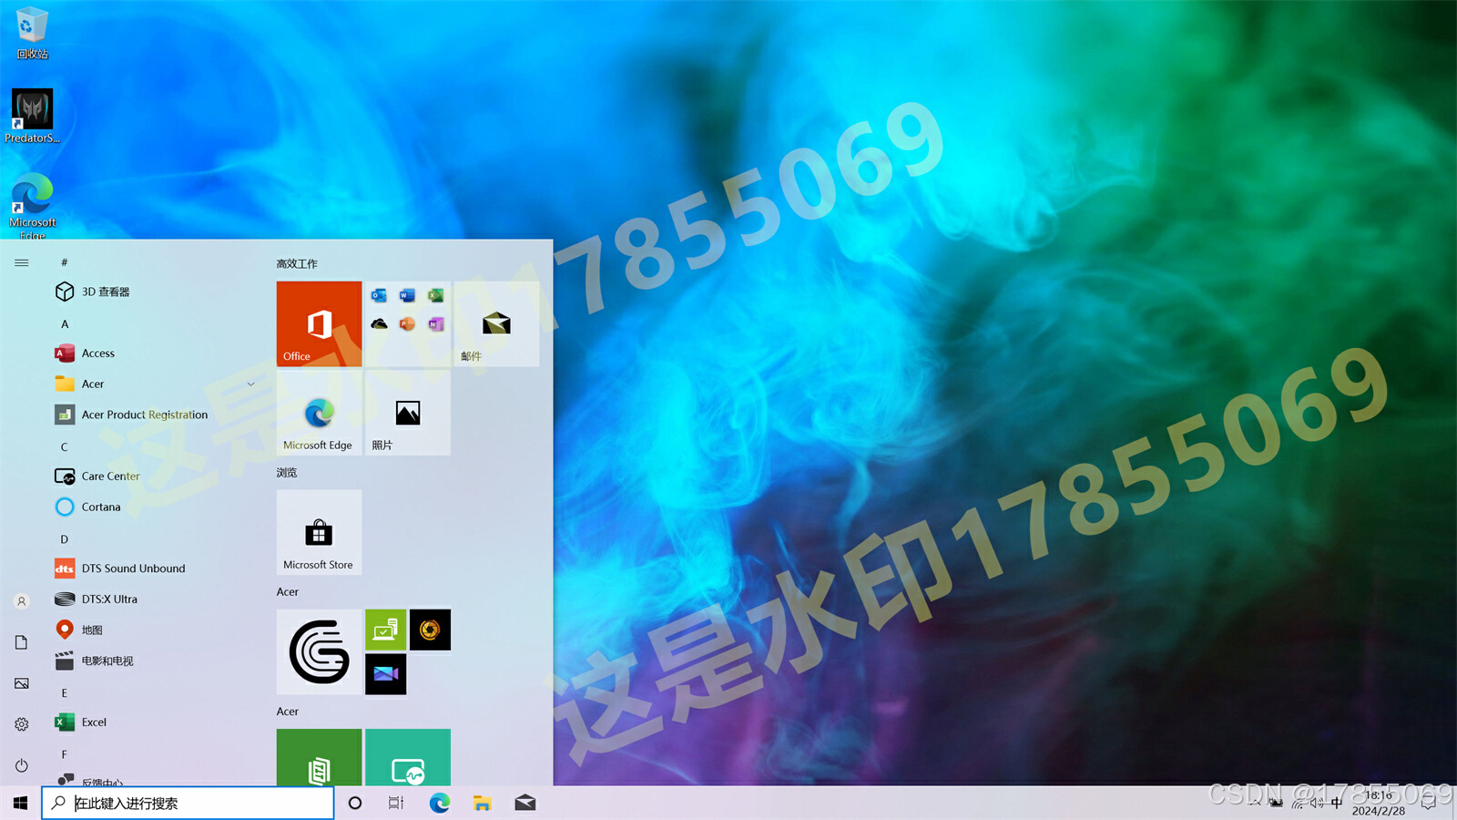The width and height of the screenshot is (1457, 820).
Task: Open Settings gear in the Start rail
Action: coord(22,724)
